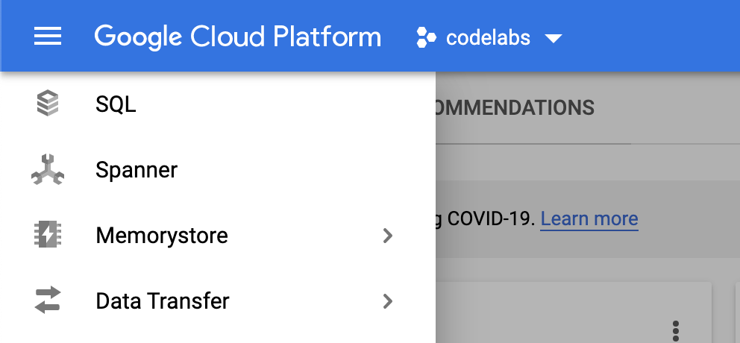This screenshot has width=740, height=343.
Task: Click the Data Transfer arrows icon
Action: (x=48, y=301)
